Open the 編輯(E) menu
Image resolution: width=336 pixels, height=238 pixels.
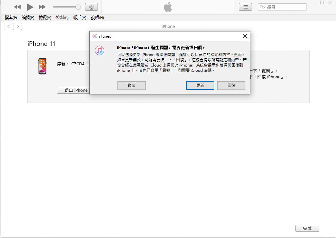28,18
